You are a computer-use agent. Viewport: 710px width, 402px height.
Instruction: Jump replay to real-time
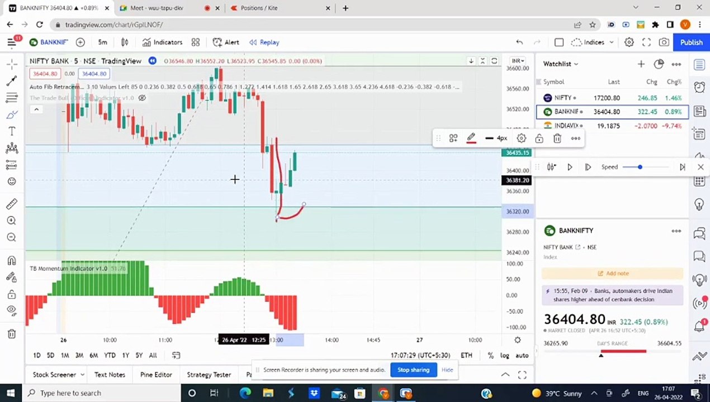pyautogui.click(x=682, y=167)
